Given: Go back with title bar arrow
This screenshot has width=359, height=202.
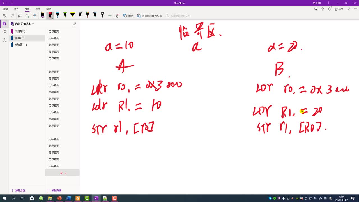Looking at the screenshot, I should (x=4, y=3).
